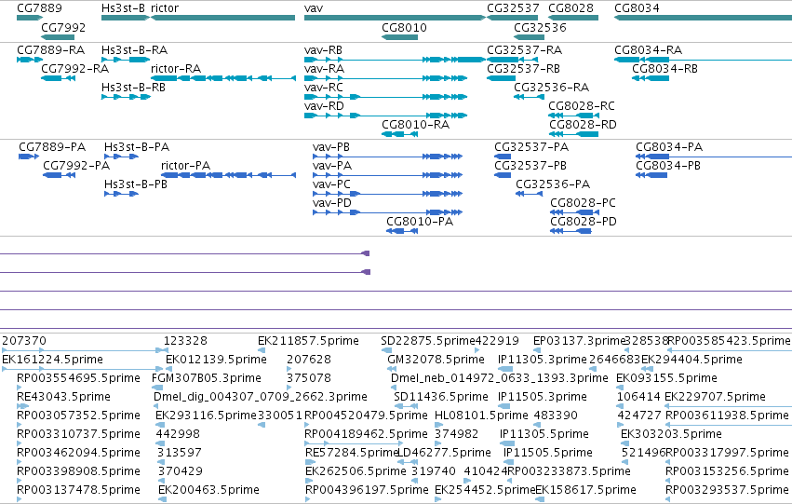Viewport: 792px width, 504px height.
Task: Click the vav-PD protein label
Action: [332, 203]
